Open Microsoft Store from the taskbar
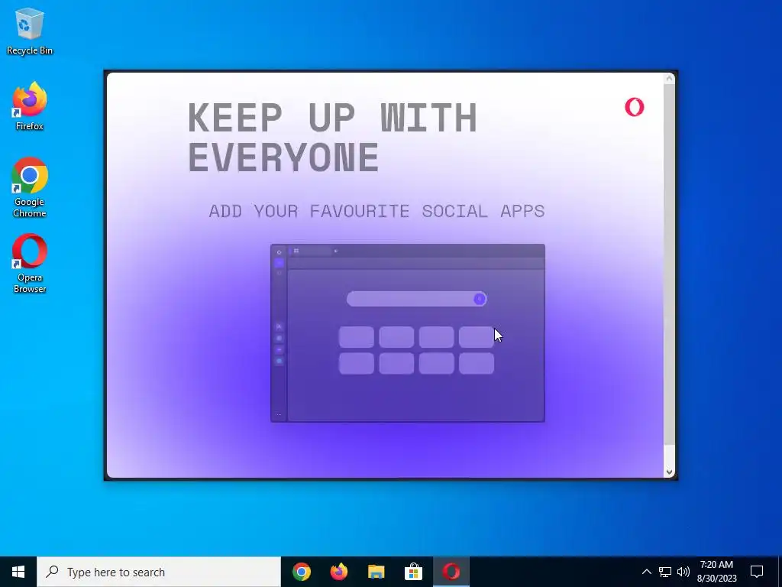 coord(413,572)
